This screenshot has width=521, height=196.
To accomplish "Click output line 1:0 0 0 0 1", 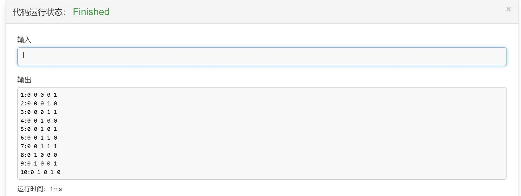I will tap(39, 95).
